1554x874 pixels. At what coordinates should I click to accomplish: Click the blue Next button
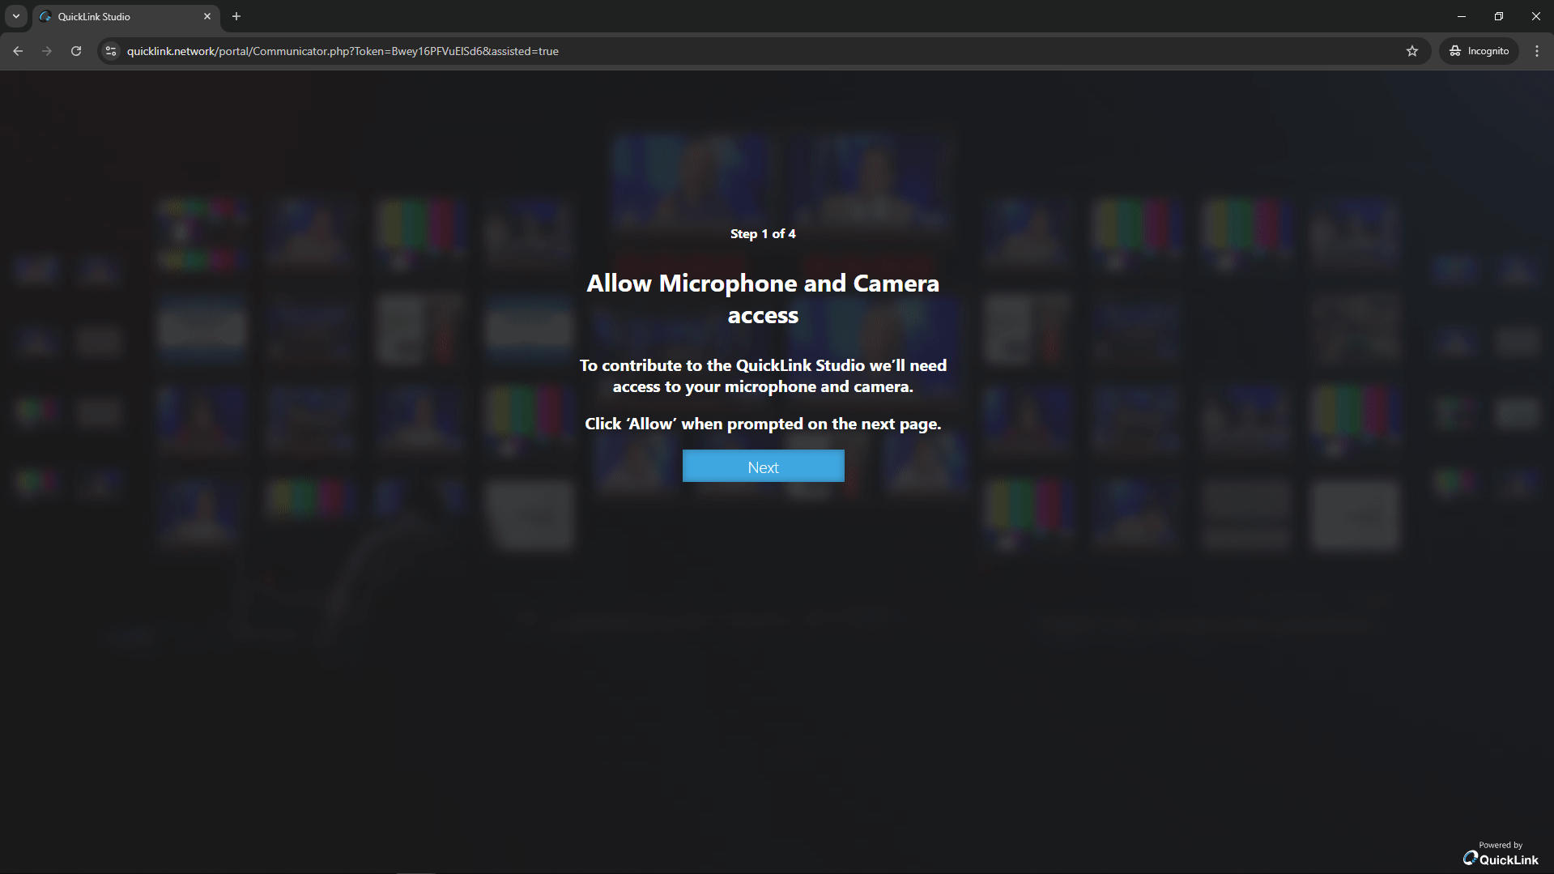[763, 467]
